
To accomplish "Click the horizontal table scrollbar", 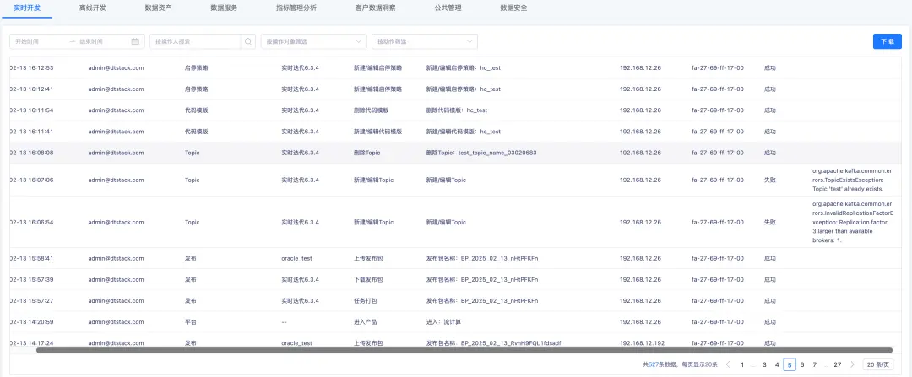I will point(464,350).
